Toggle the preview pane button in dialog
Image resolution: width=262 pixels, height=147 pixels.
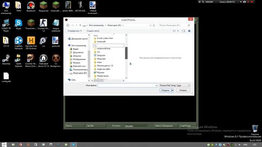click(183, 31)
